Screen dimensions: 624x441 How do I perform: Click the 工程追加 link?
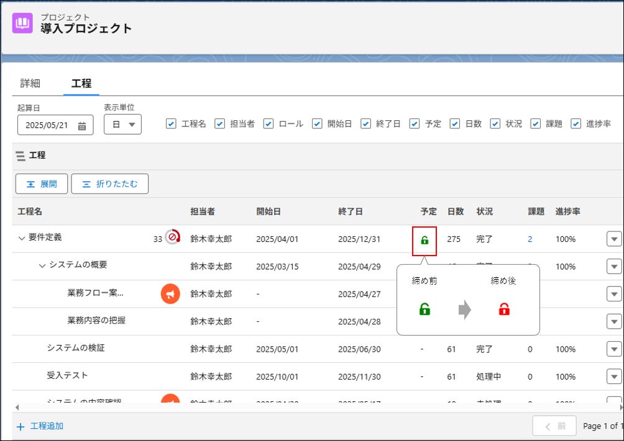[x=40, y=426]
